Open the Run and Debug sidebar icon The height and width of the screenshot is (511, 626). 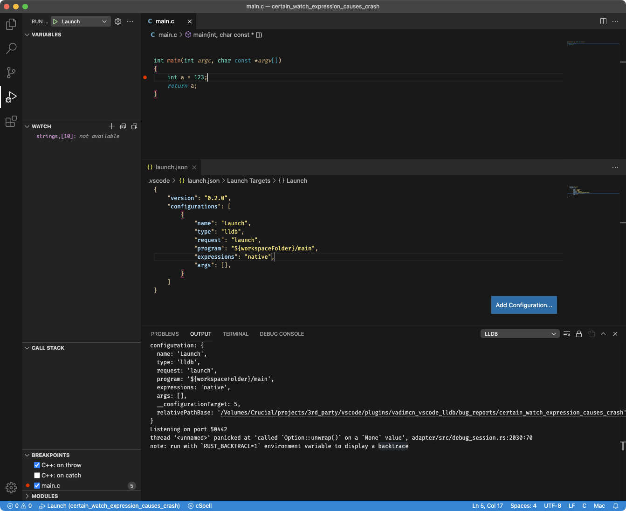[x=11, y=97]
